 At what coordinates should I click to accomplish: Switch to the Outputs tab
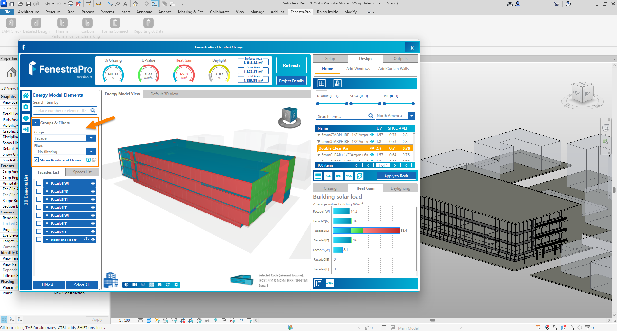400,59
